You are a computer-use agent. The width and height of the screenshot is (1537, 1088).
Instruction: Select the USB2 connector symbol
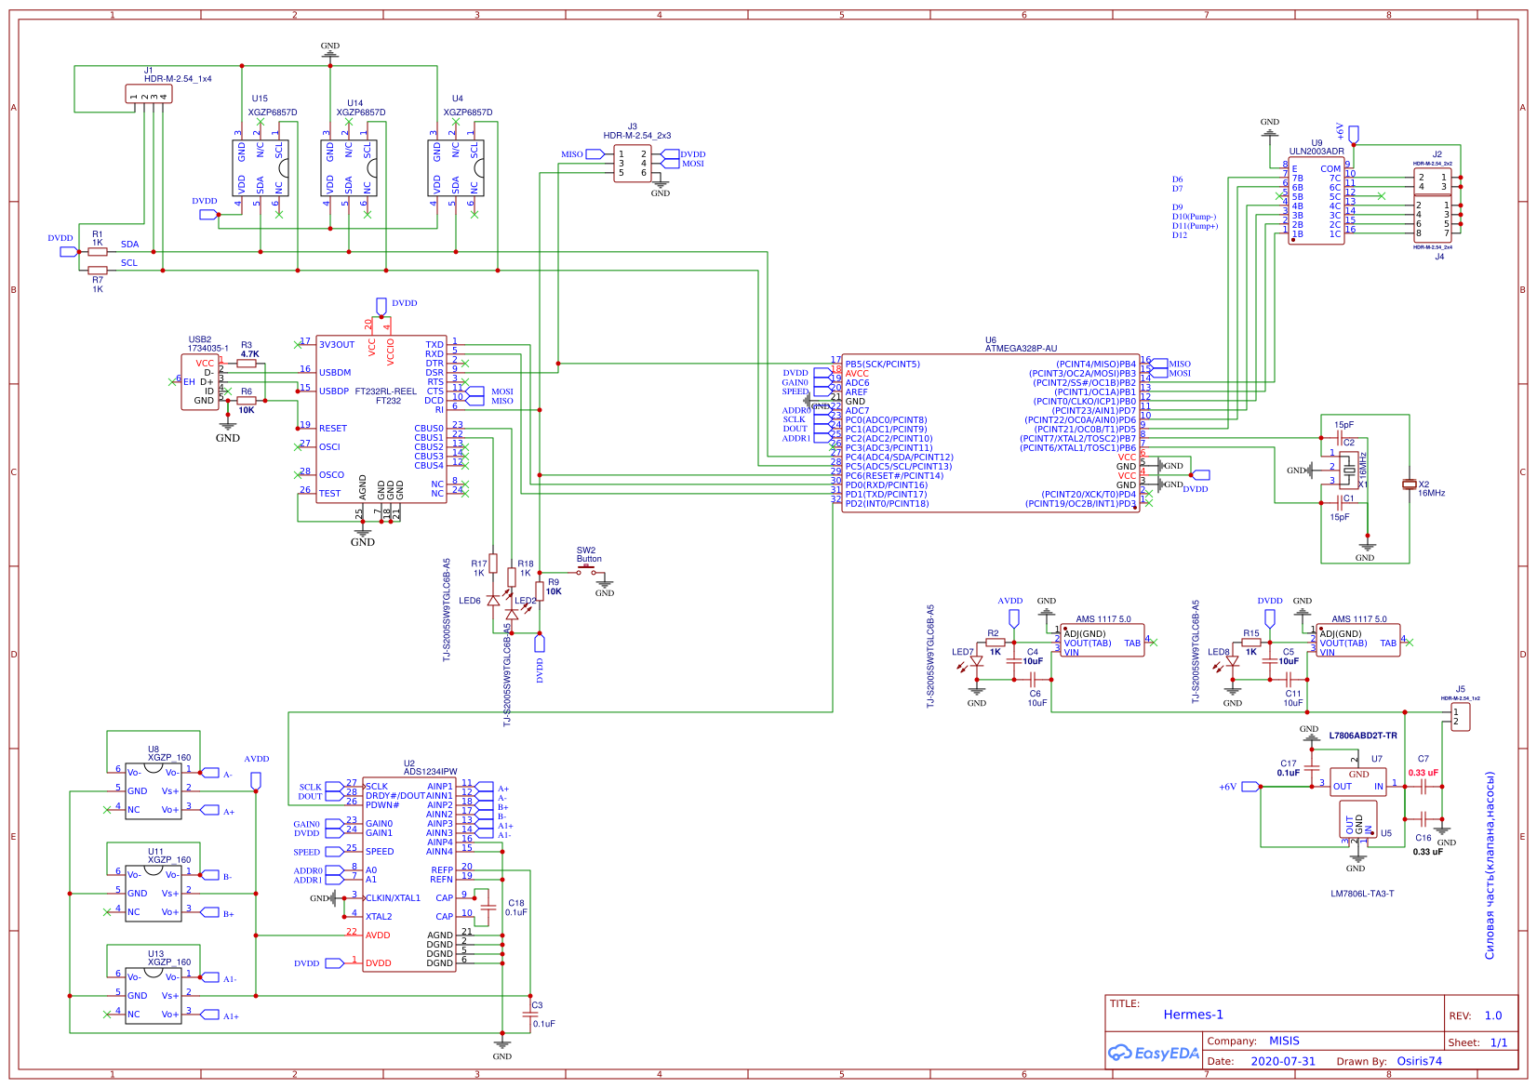[200, 381]
